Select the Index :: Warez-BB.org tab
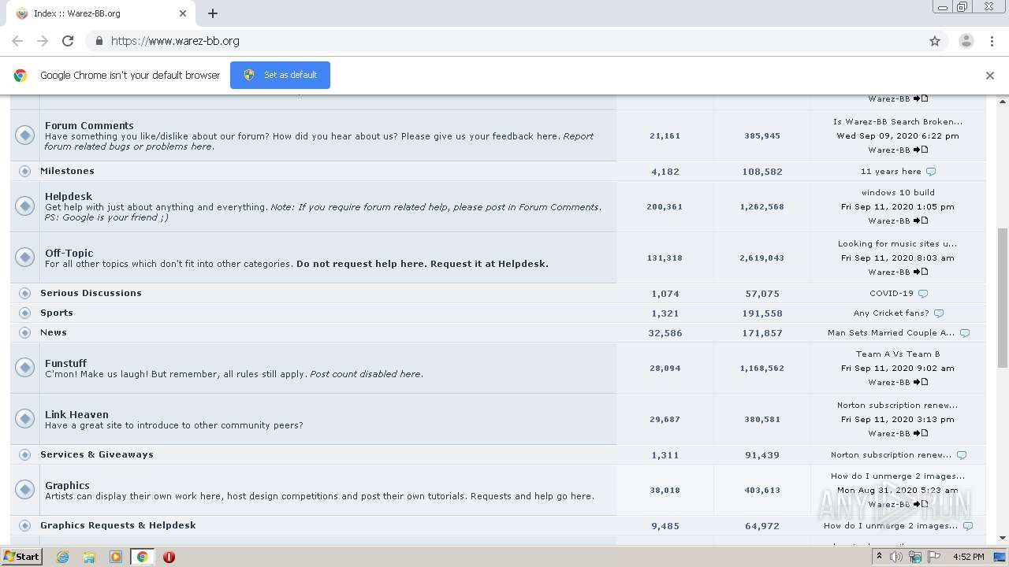Image resolution: width=1009 pixels, height=567 pixels. tap(101, 13)
